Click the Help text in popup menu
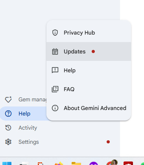The width and height of the screenshot is (144, 165). [70, 70]
